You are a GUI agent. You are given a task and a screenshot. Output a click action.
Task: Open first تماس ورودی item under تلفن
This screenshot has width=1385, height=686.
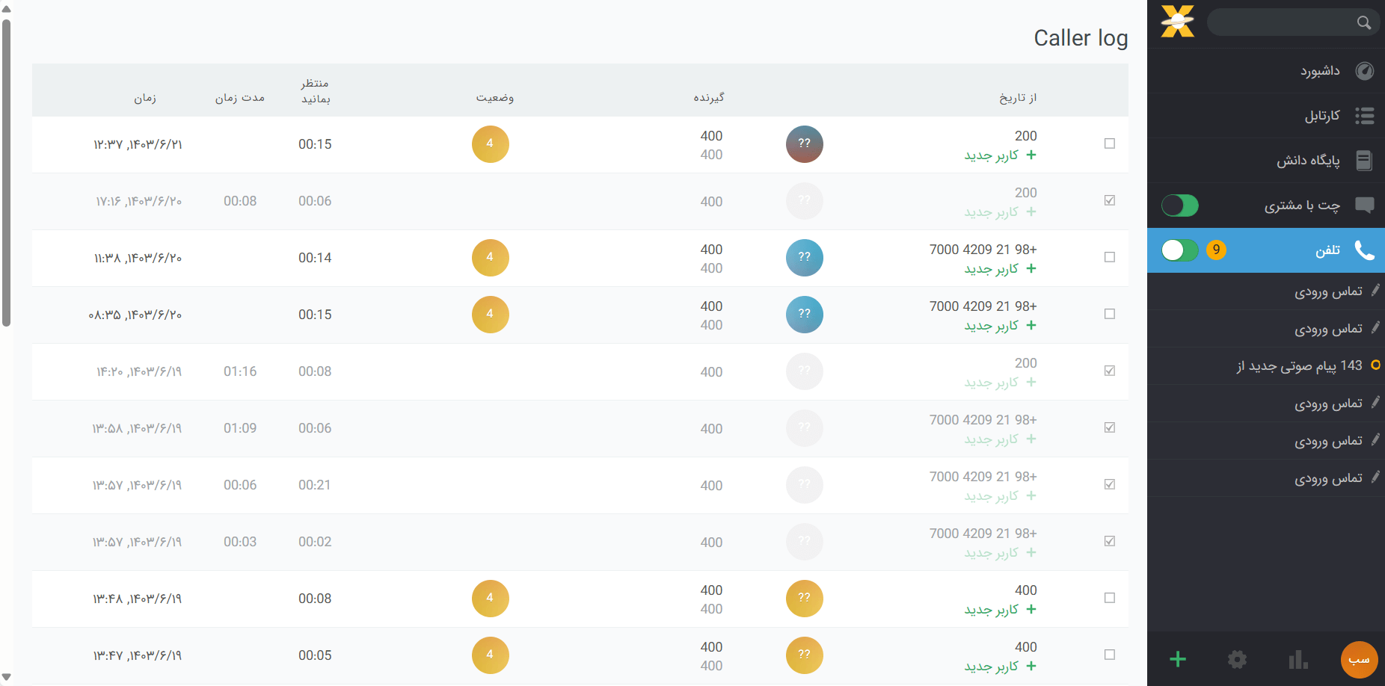pos(1266,291)
